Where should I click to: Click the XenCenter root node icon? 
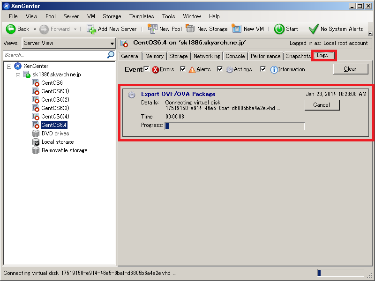18,66
